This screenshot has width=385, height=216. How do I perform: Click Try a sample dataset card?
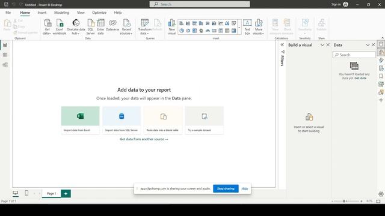click(204, 120)
